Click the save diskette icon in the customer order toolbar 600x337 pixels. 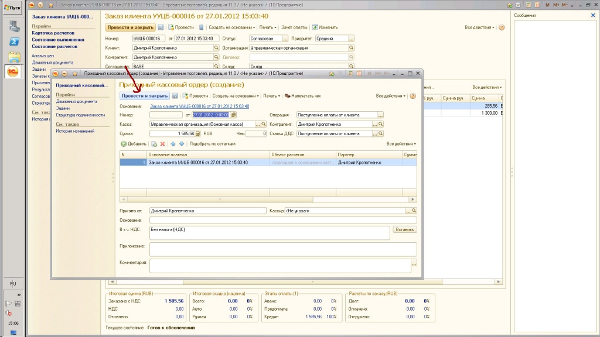161,27
